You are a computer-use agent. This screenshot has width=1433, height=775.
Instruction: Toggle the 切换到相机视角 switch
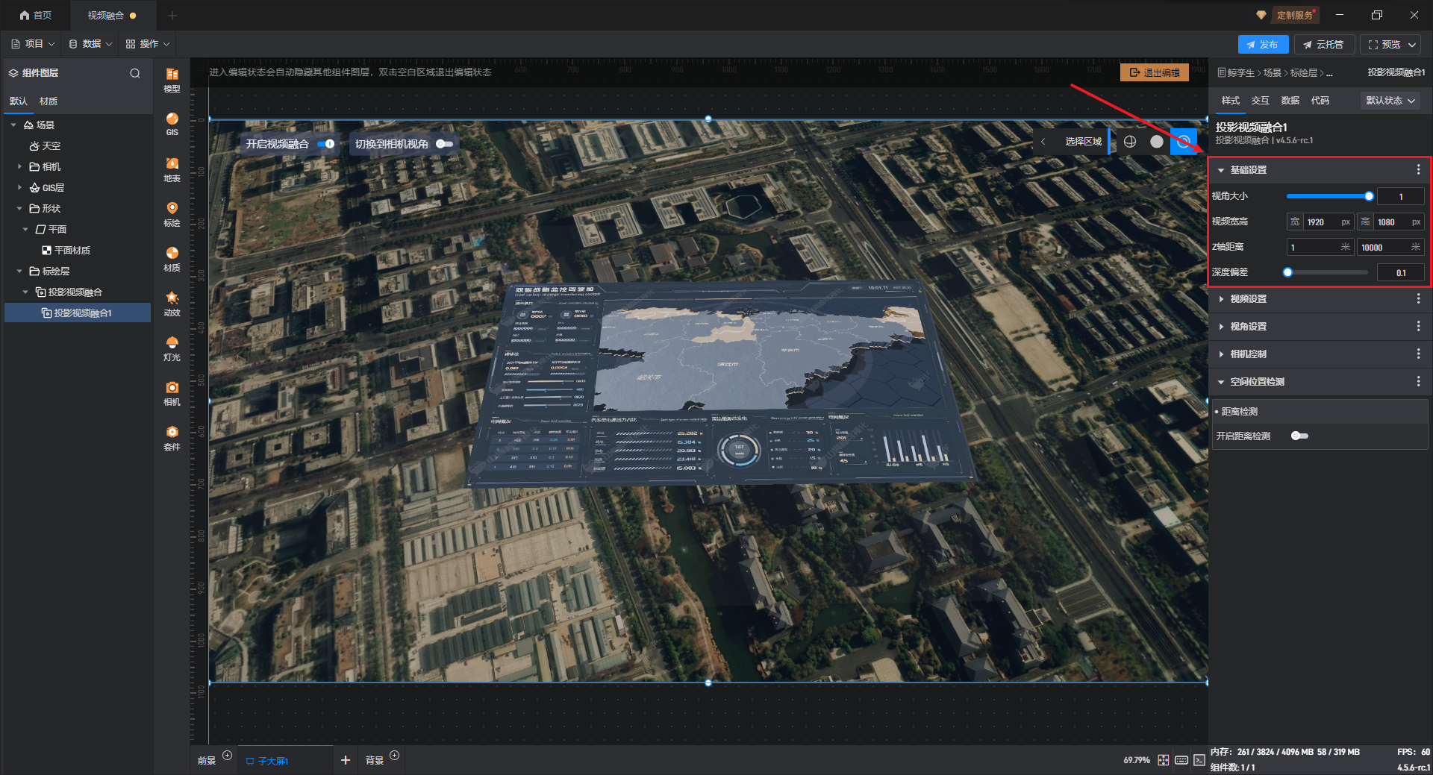point(444,144)
